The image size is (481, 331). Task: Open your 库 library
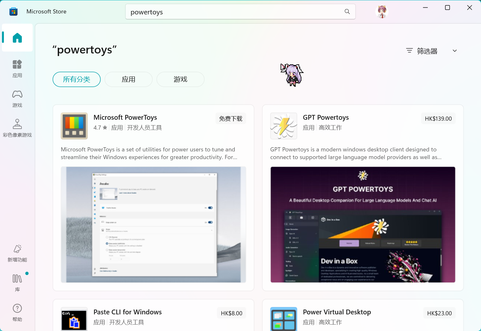(x=17, y=283)
